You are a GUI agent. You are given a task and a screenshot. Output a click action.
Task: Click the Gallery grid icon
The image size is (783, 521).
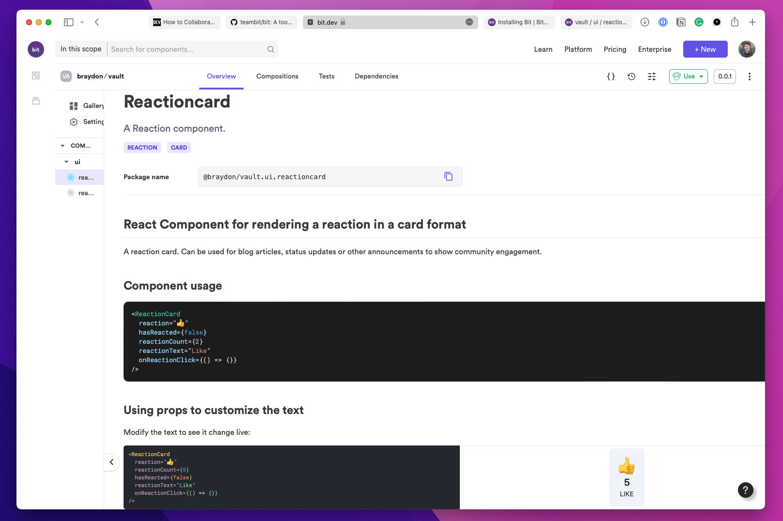tap(74, 106)
